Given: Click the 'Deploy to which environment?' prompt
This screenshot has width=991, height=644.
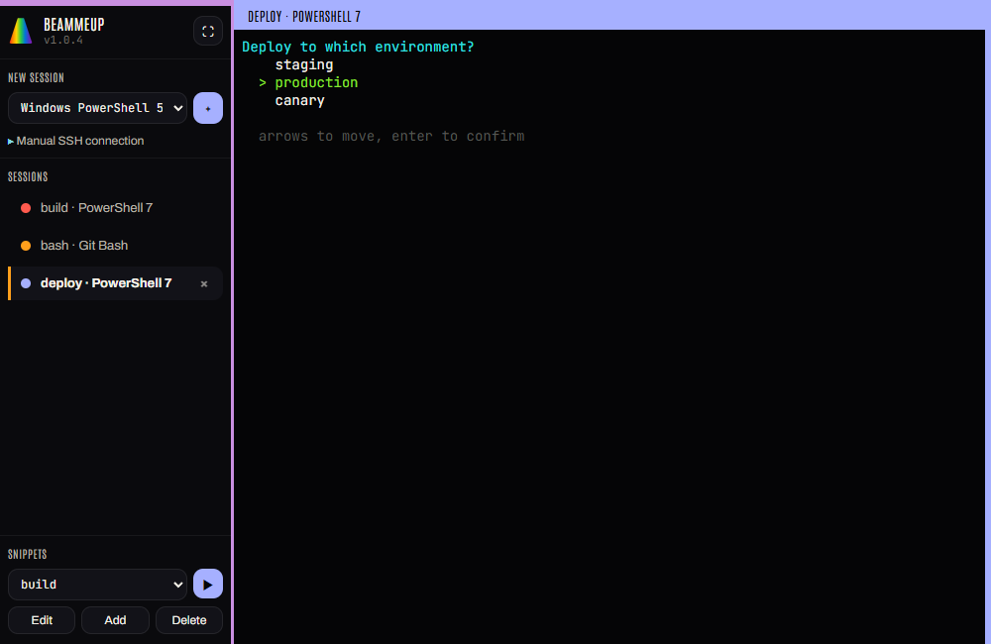Looking at the screenshot, I should [358, 47].
